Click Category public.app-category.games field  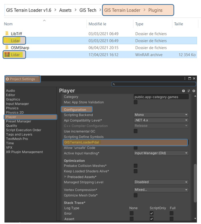161,97
